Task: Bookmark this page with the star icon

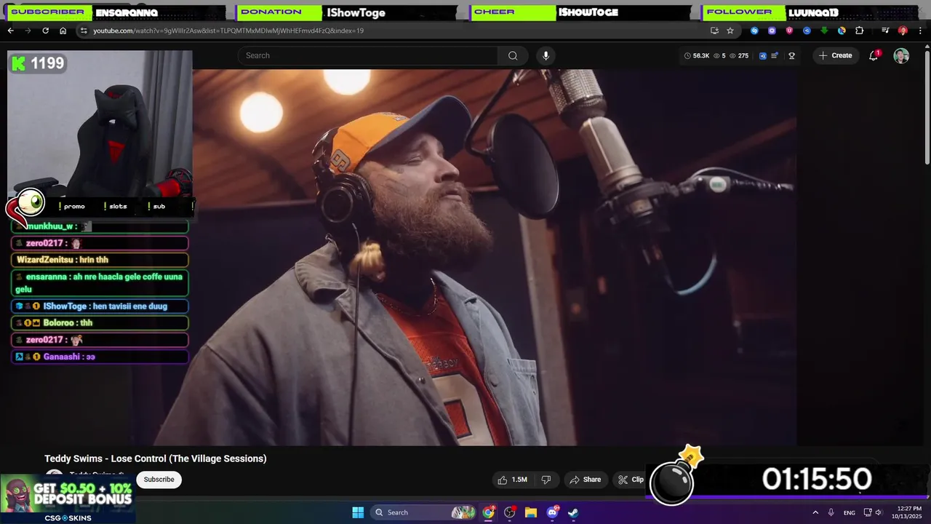Action: point(730,31)
